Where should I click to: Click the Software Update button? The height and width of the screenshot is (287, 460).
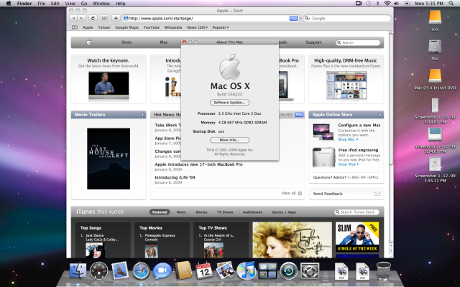[230, 103]
